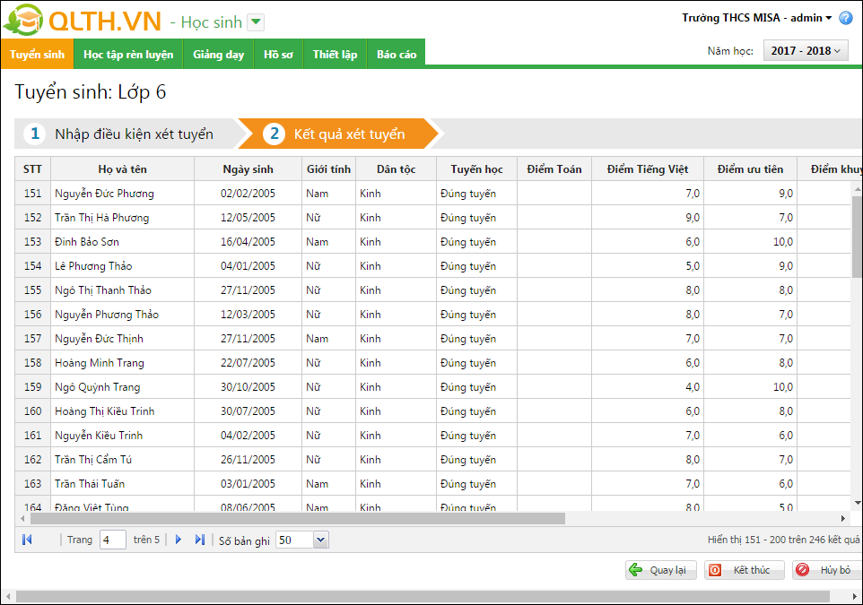Select step 2 Kết quả xét tuyển
Image resolution: width=863 pixels, height=605 pixels.
point(338,134)
